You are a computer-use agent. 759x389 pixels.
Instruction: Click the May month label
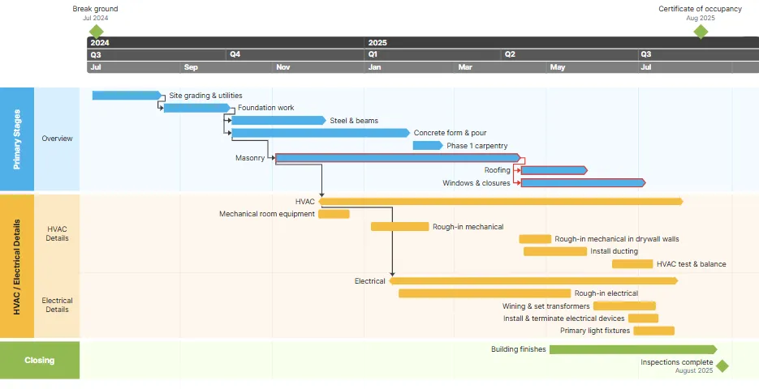pos(558,67)
